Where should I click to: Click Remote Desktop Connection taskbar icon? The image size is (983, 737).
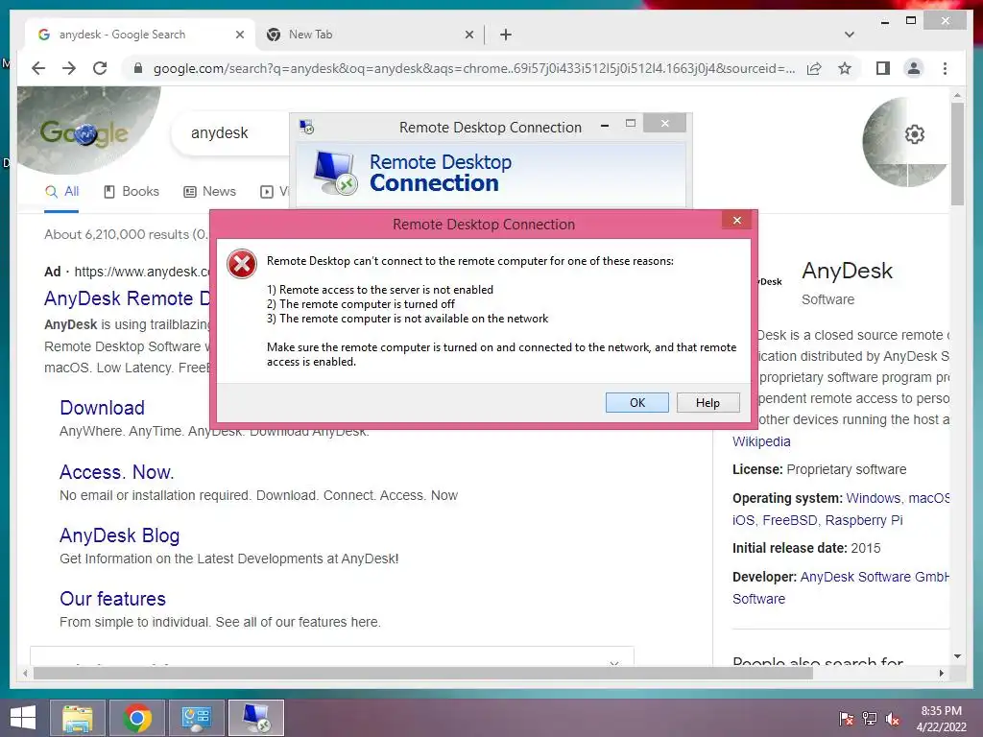coord(255,718)
